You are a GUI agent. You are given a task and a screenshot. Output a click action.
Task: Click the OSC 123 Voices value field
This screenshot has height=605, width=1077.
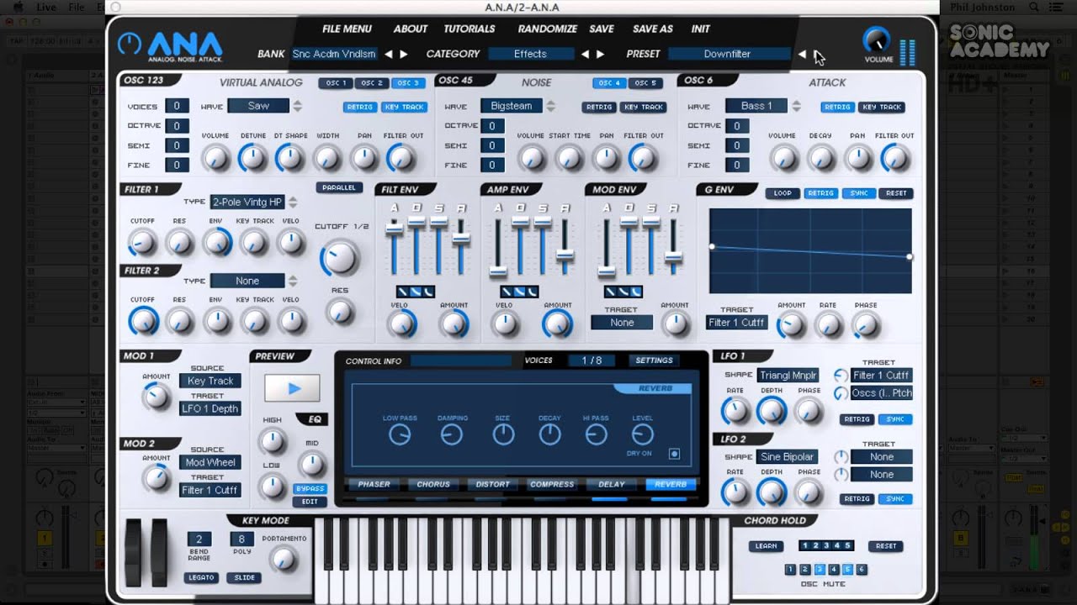[x=177, y=106]
